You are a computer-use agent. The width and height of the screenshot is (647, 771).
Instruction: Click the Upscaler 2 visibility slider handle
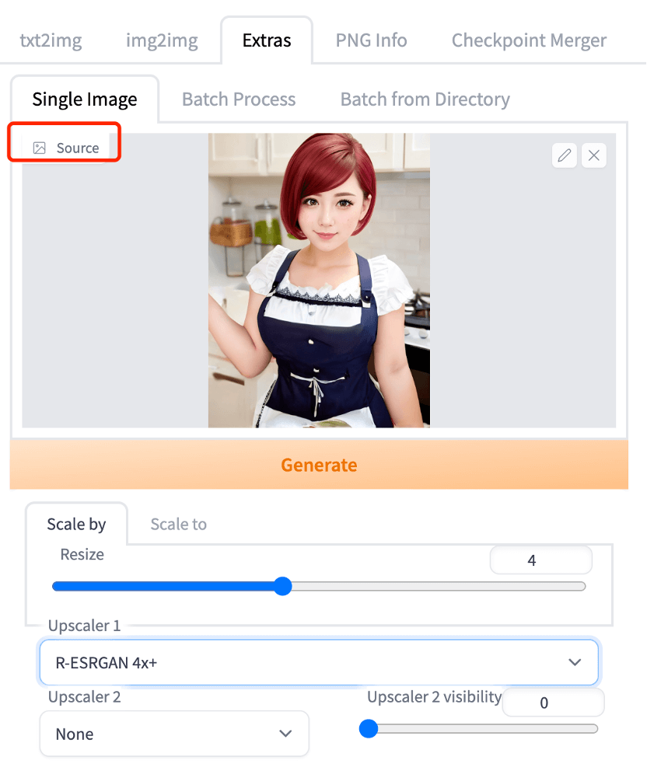369,728
